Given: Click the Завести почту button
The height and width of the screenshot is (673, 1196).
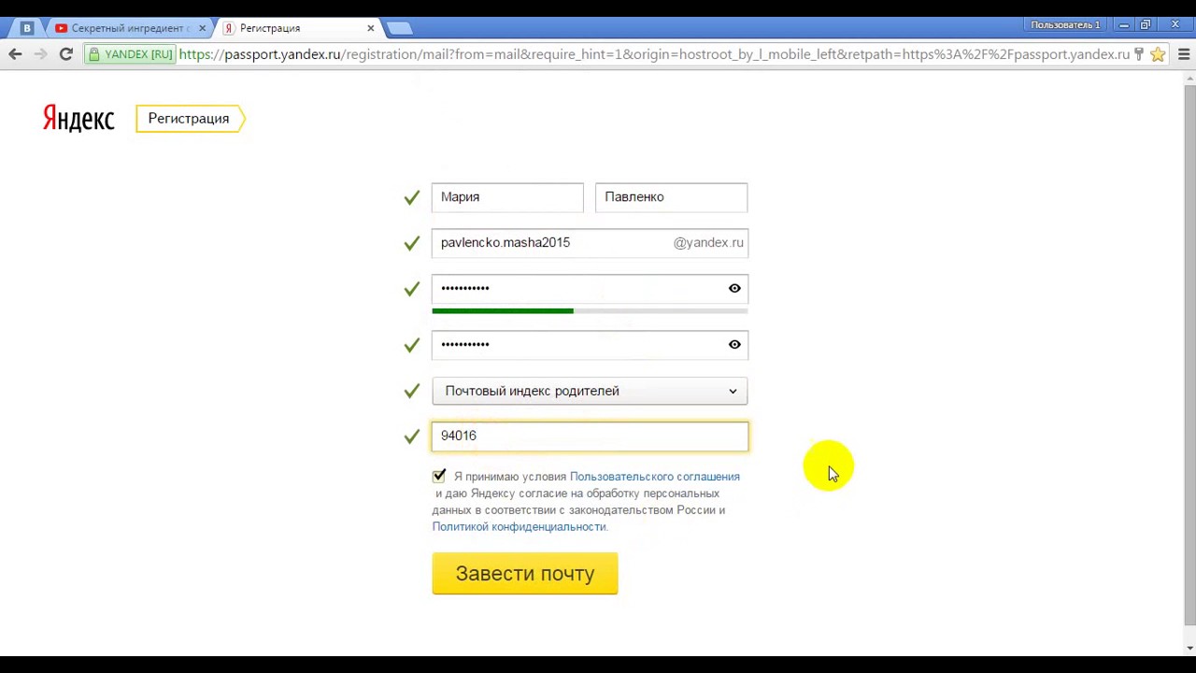Looking at the screenshot, I should pyautogui.click(x=525, y=574).
